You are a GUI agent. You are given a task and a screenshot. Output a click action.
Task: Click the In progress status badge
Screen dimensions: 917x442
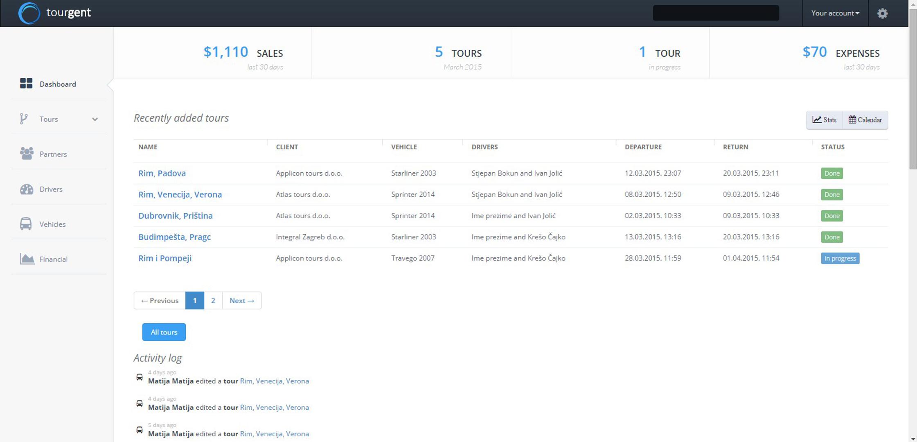pos(840,258)
